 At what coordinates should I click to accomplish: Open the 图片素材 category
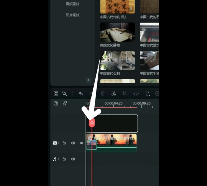coord(72,15)
